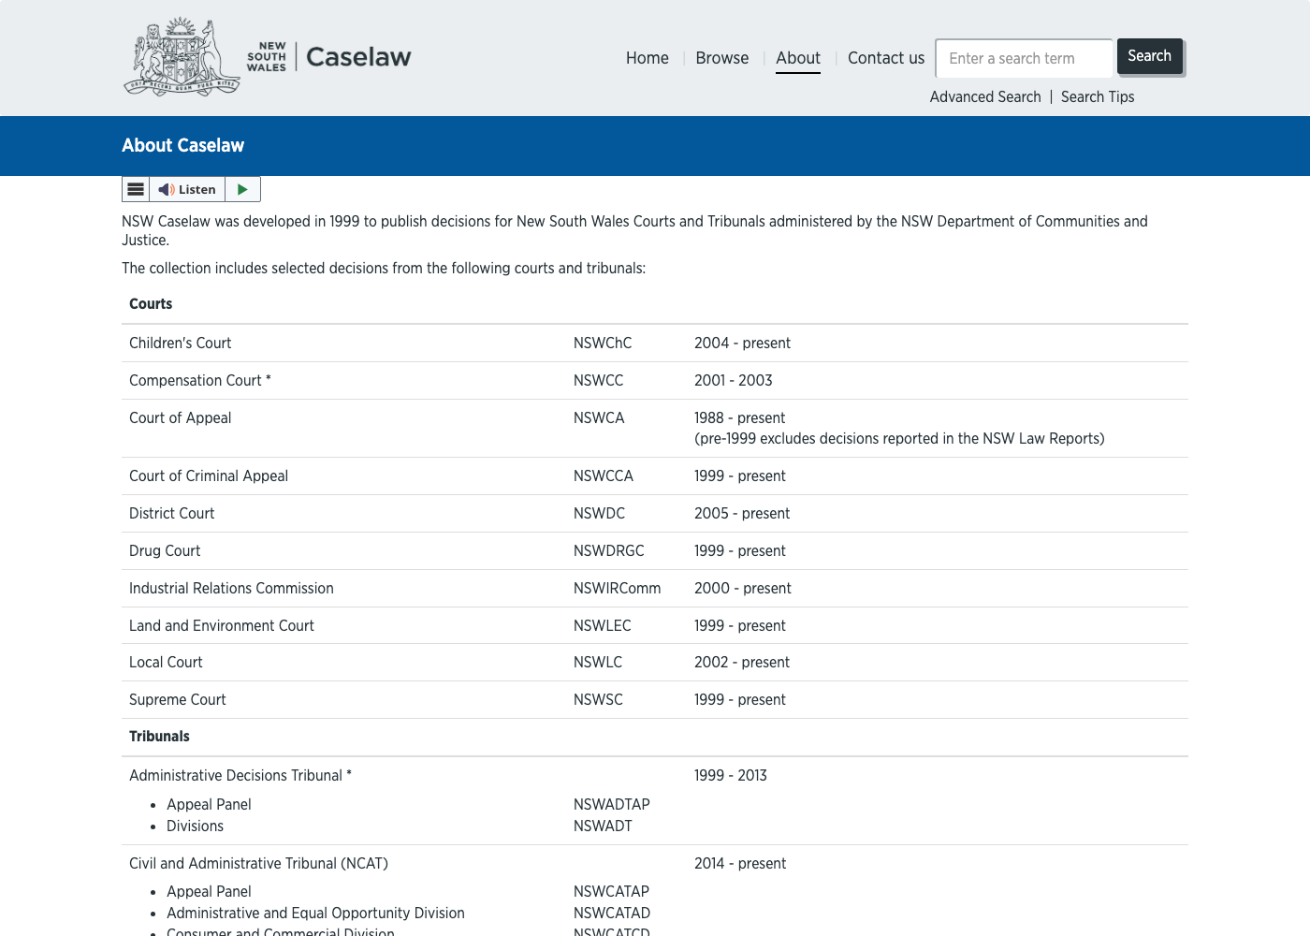Screen dimensions: 1310x936
Task: Click the Drug Court row name
Action: point(165,551)
